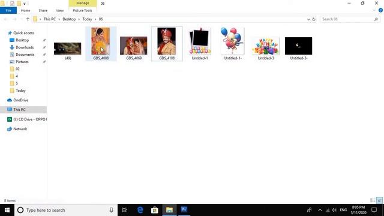
Task: Switch to Photoshop on the taskbar
Action: (x=184, y=210)
